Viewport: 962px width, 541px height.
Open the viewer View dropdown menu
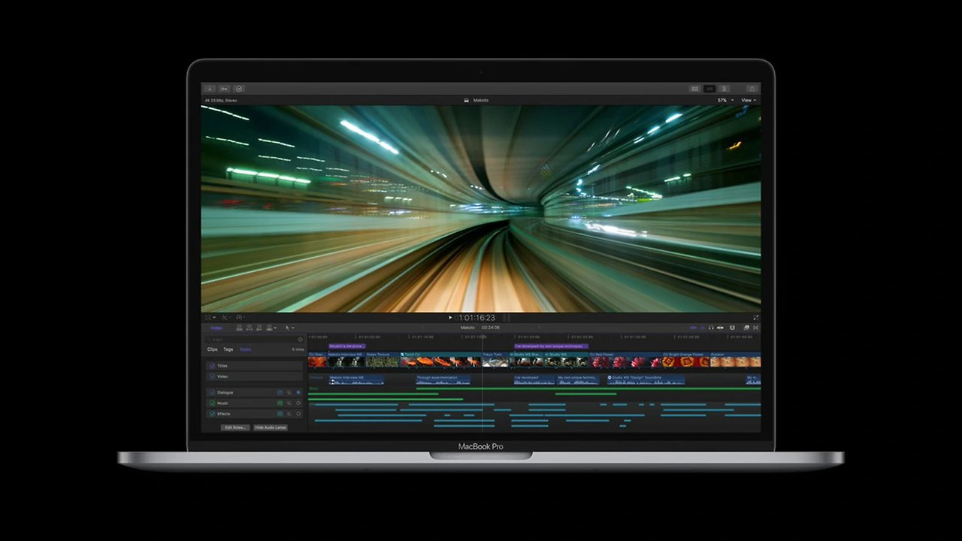click(x=749, y=100)
